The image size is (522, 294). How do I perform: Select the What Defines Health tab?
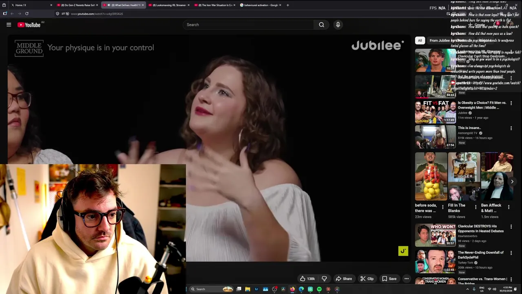point(123,5)
